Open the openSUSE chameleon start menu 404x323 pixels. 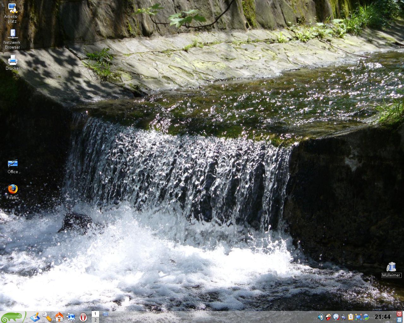[x=13, y=317]
